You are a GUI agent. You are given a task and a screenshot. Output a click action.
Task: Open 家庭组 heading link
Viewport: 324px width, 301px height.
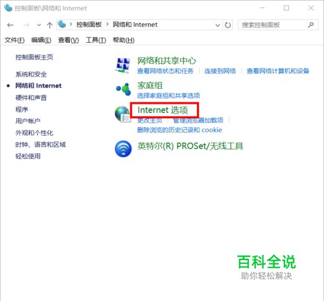click(150, 86)
